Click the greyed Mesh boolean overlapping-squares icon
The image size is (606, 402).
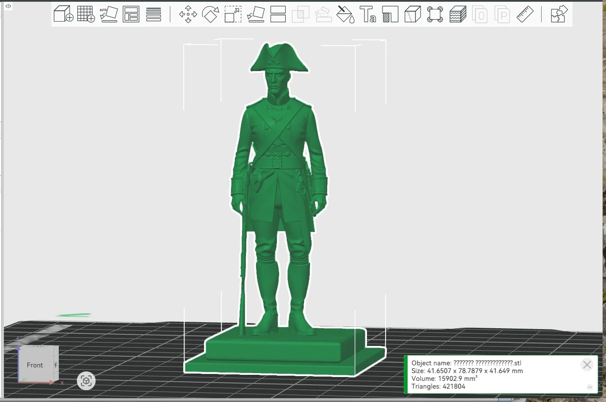point(300,14)
